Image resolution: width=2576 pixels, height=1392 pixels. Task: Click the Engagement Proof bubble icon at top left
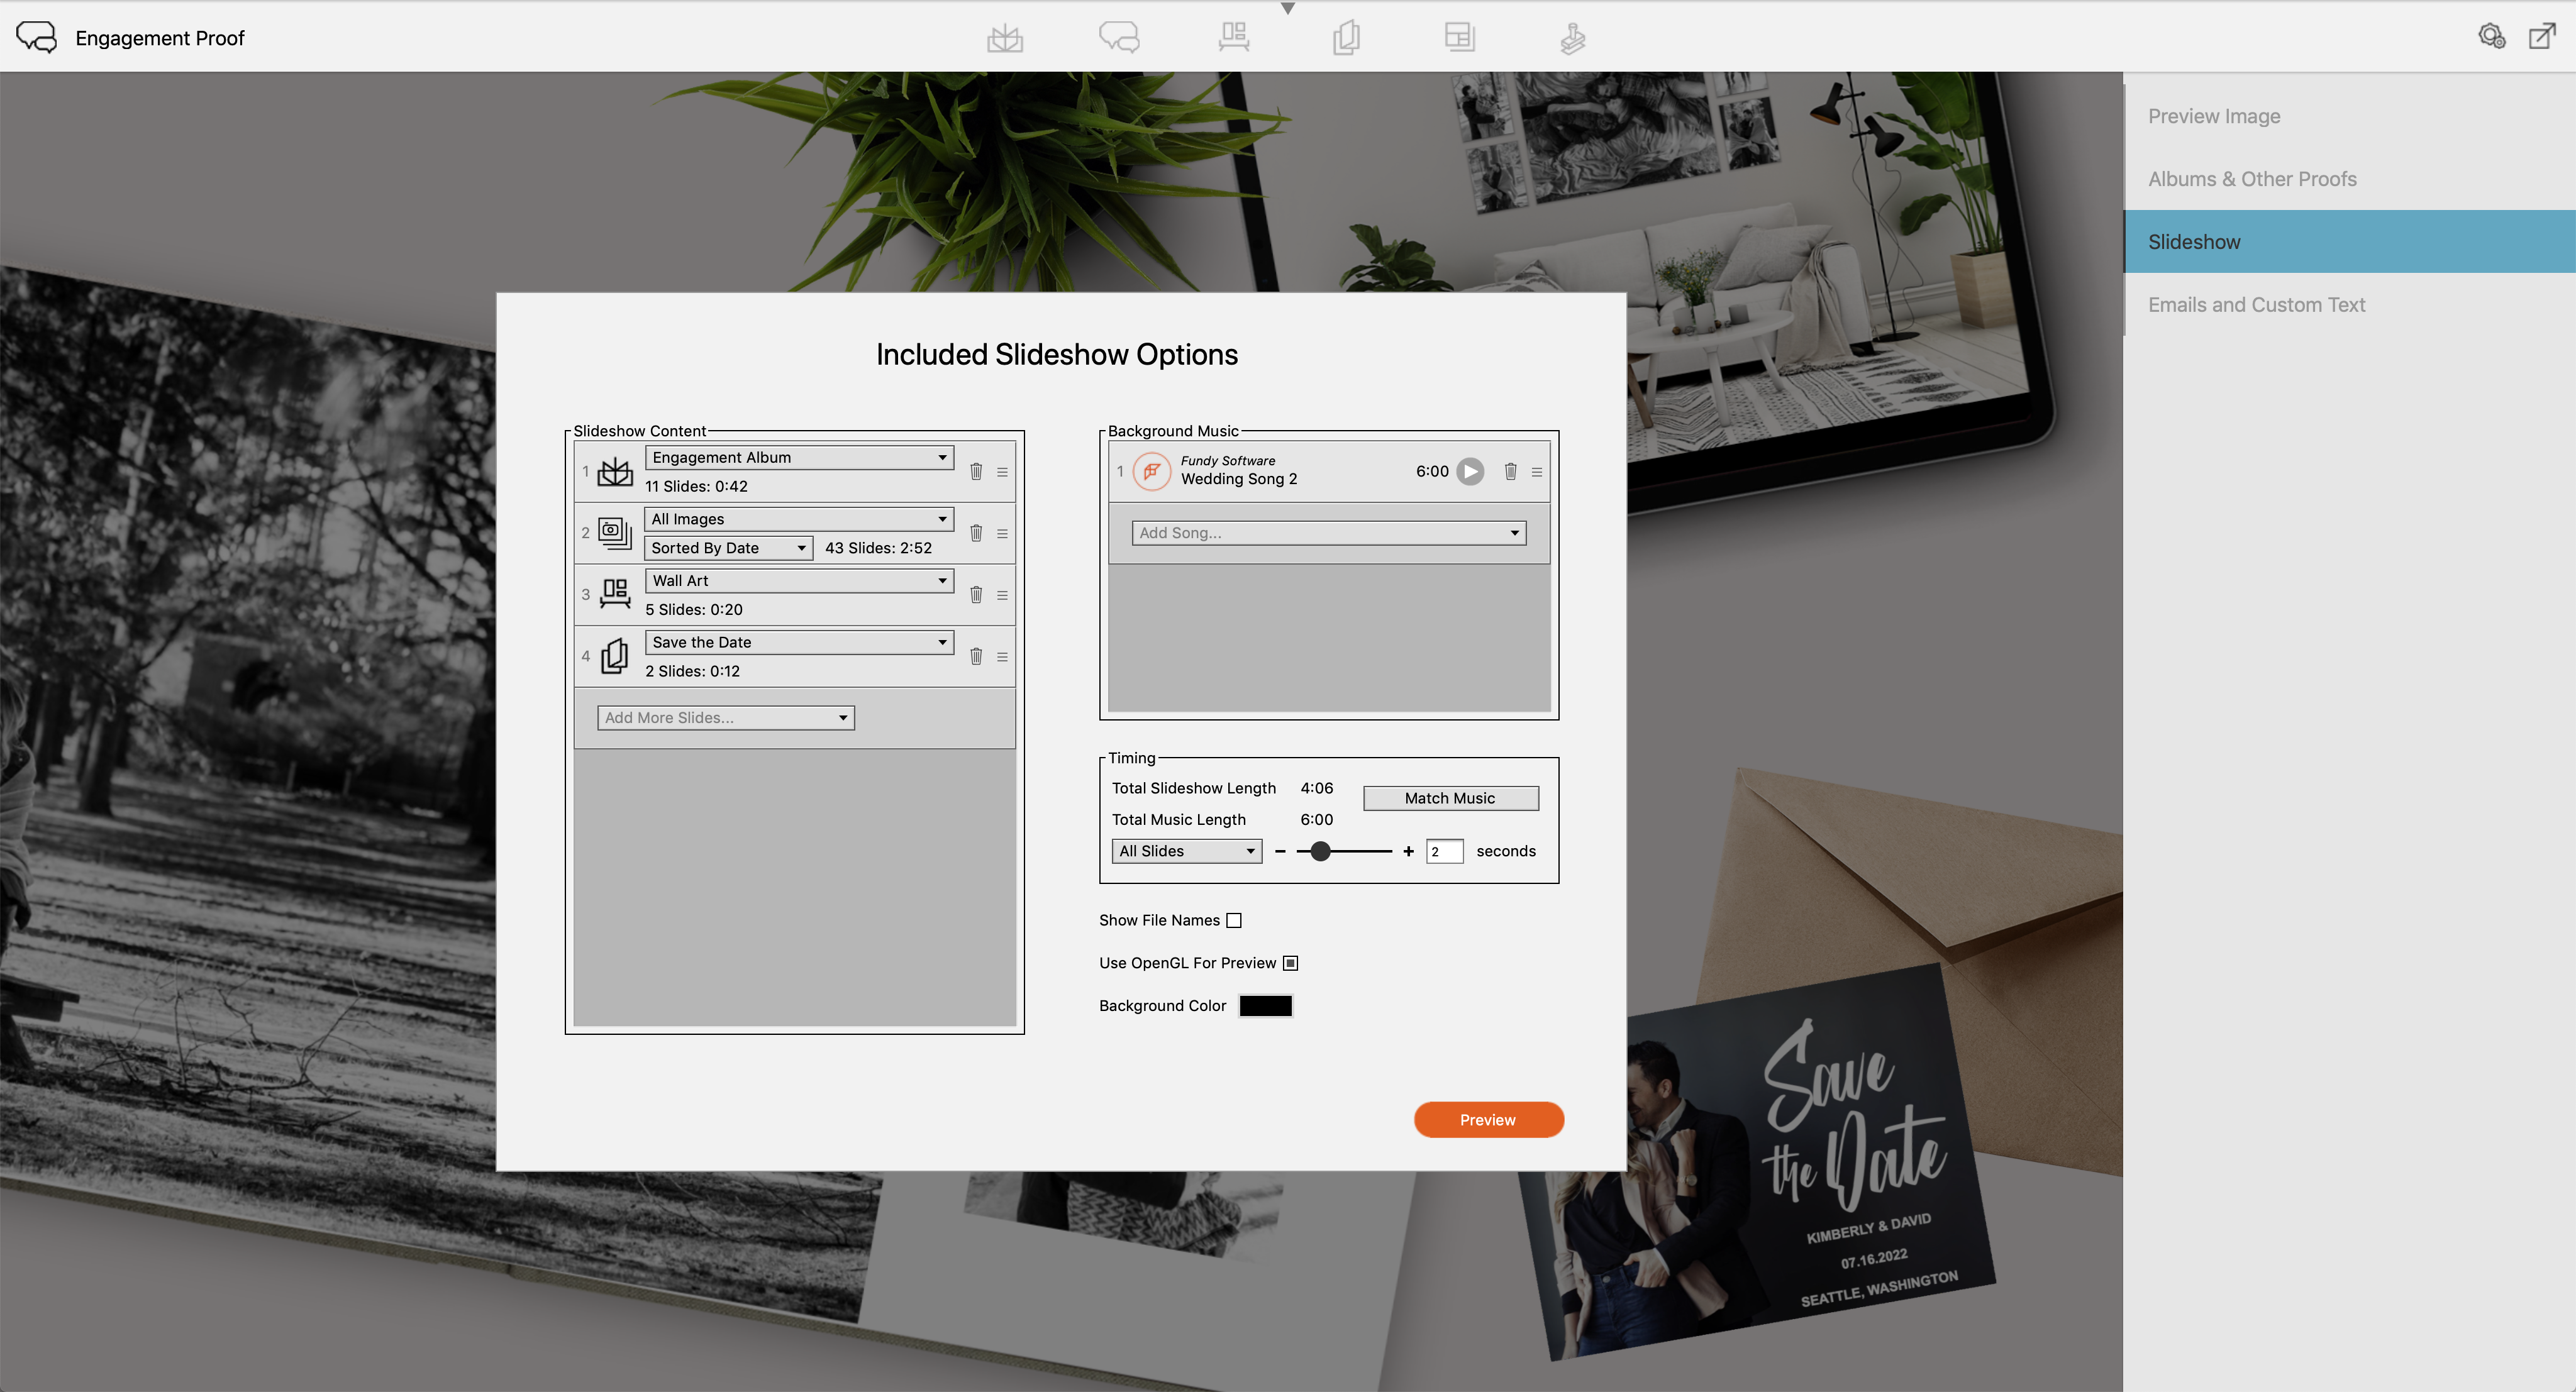[37, 38]
